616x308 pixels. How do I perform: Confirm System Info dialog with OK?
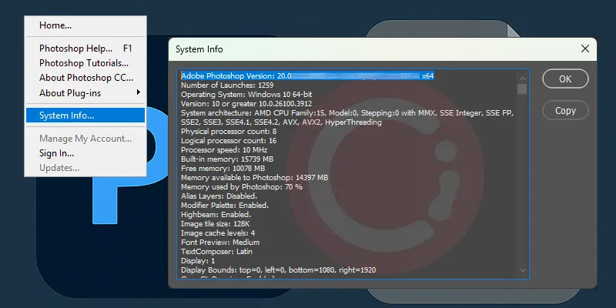pos(565,79)
